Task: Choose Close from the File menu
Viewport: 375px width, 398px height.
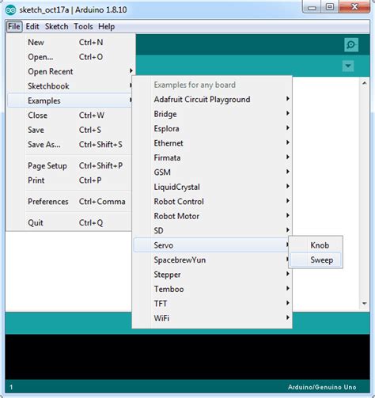Action: (70, 116)
